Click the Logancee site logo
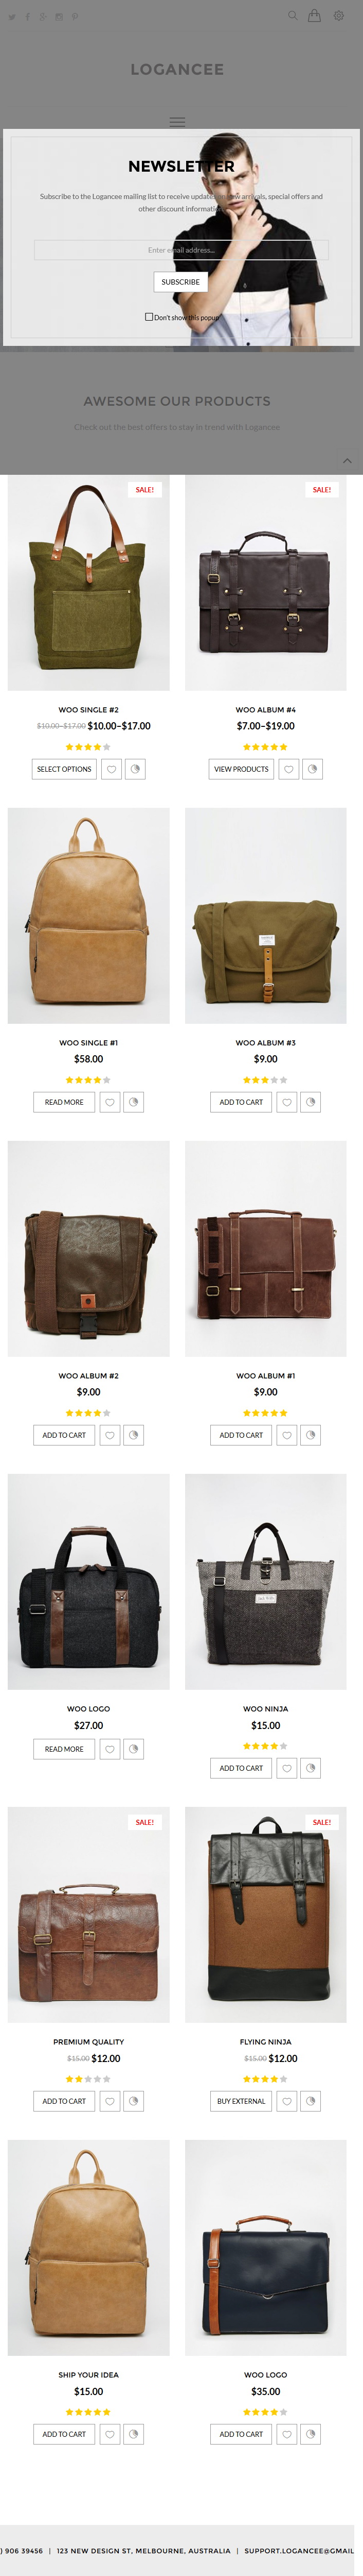This screenshot has height=2576, width=363. (x=177, y=69)
